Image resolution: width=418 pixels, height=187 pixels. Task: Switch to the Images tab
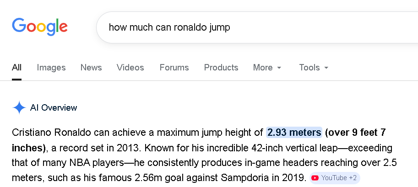[x=51, y=68]
